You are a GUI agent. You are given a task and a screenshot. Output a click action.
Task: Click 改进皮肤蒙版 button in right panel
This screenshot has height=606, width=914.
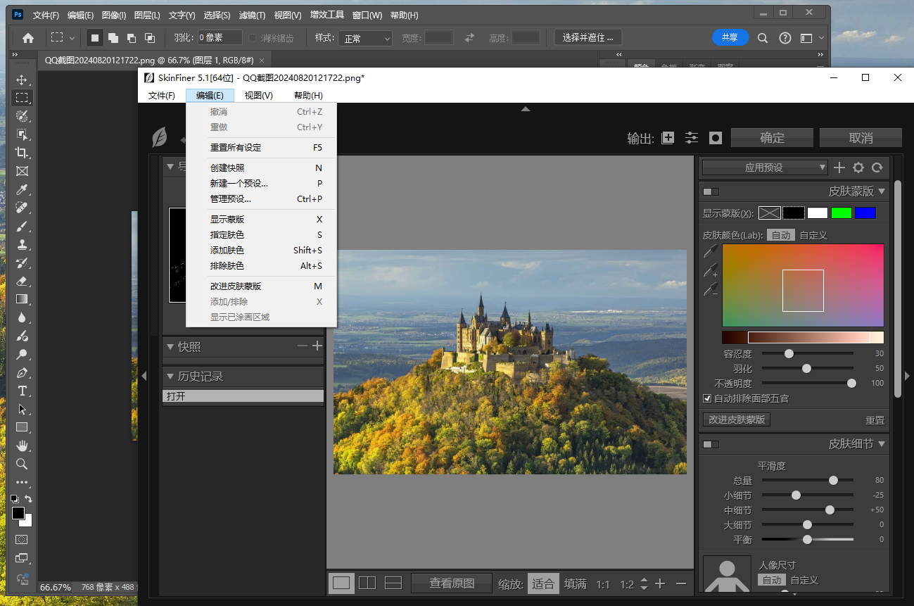737,419
